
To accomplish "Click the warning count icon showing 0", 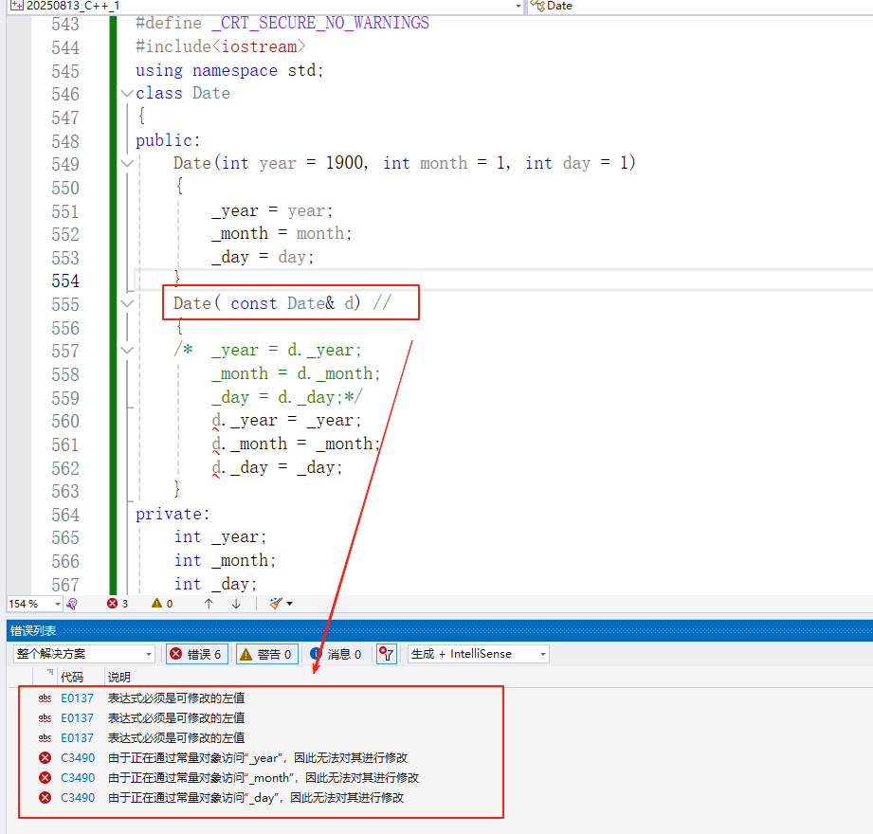I will 157,604.
